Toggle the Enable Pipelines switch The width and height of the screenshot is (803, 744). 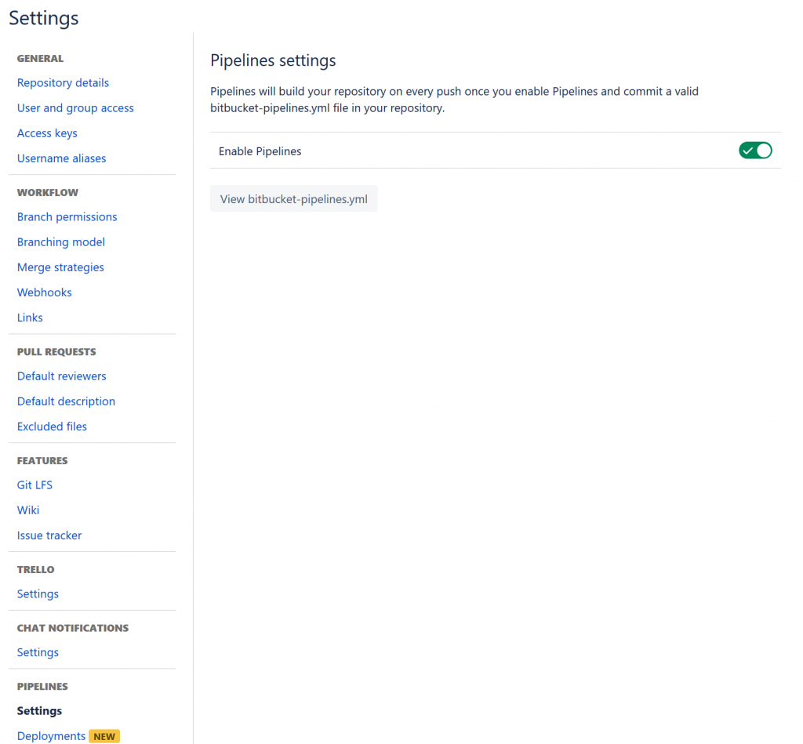click(755, 151)
